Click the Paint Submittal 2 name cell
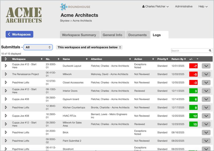Screen dimensions: 214x151 click(72, 141)
